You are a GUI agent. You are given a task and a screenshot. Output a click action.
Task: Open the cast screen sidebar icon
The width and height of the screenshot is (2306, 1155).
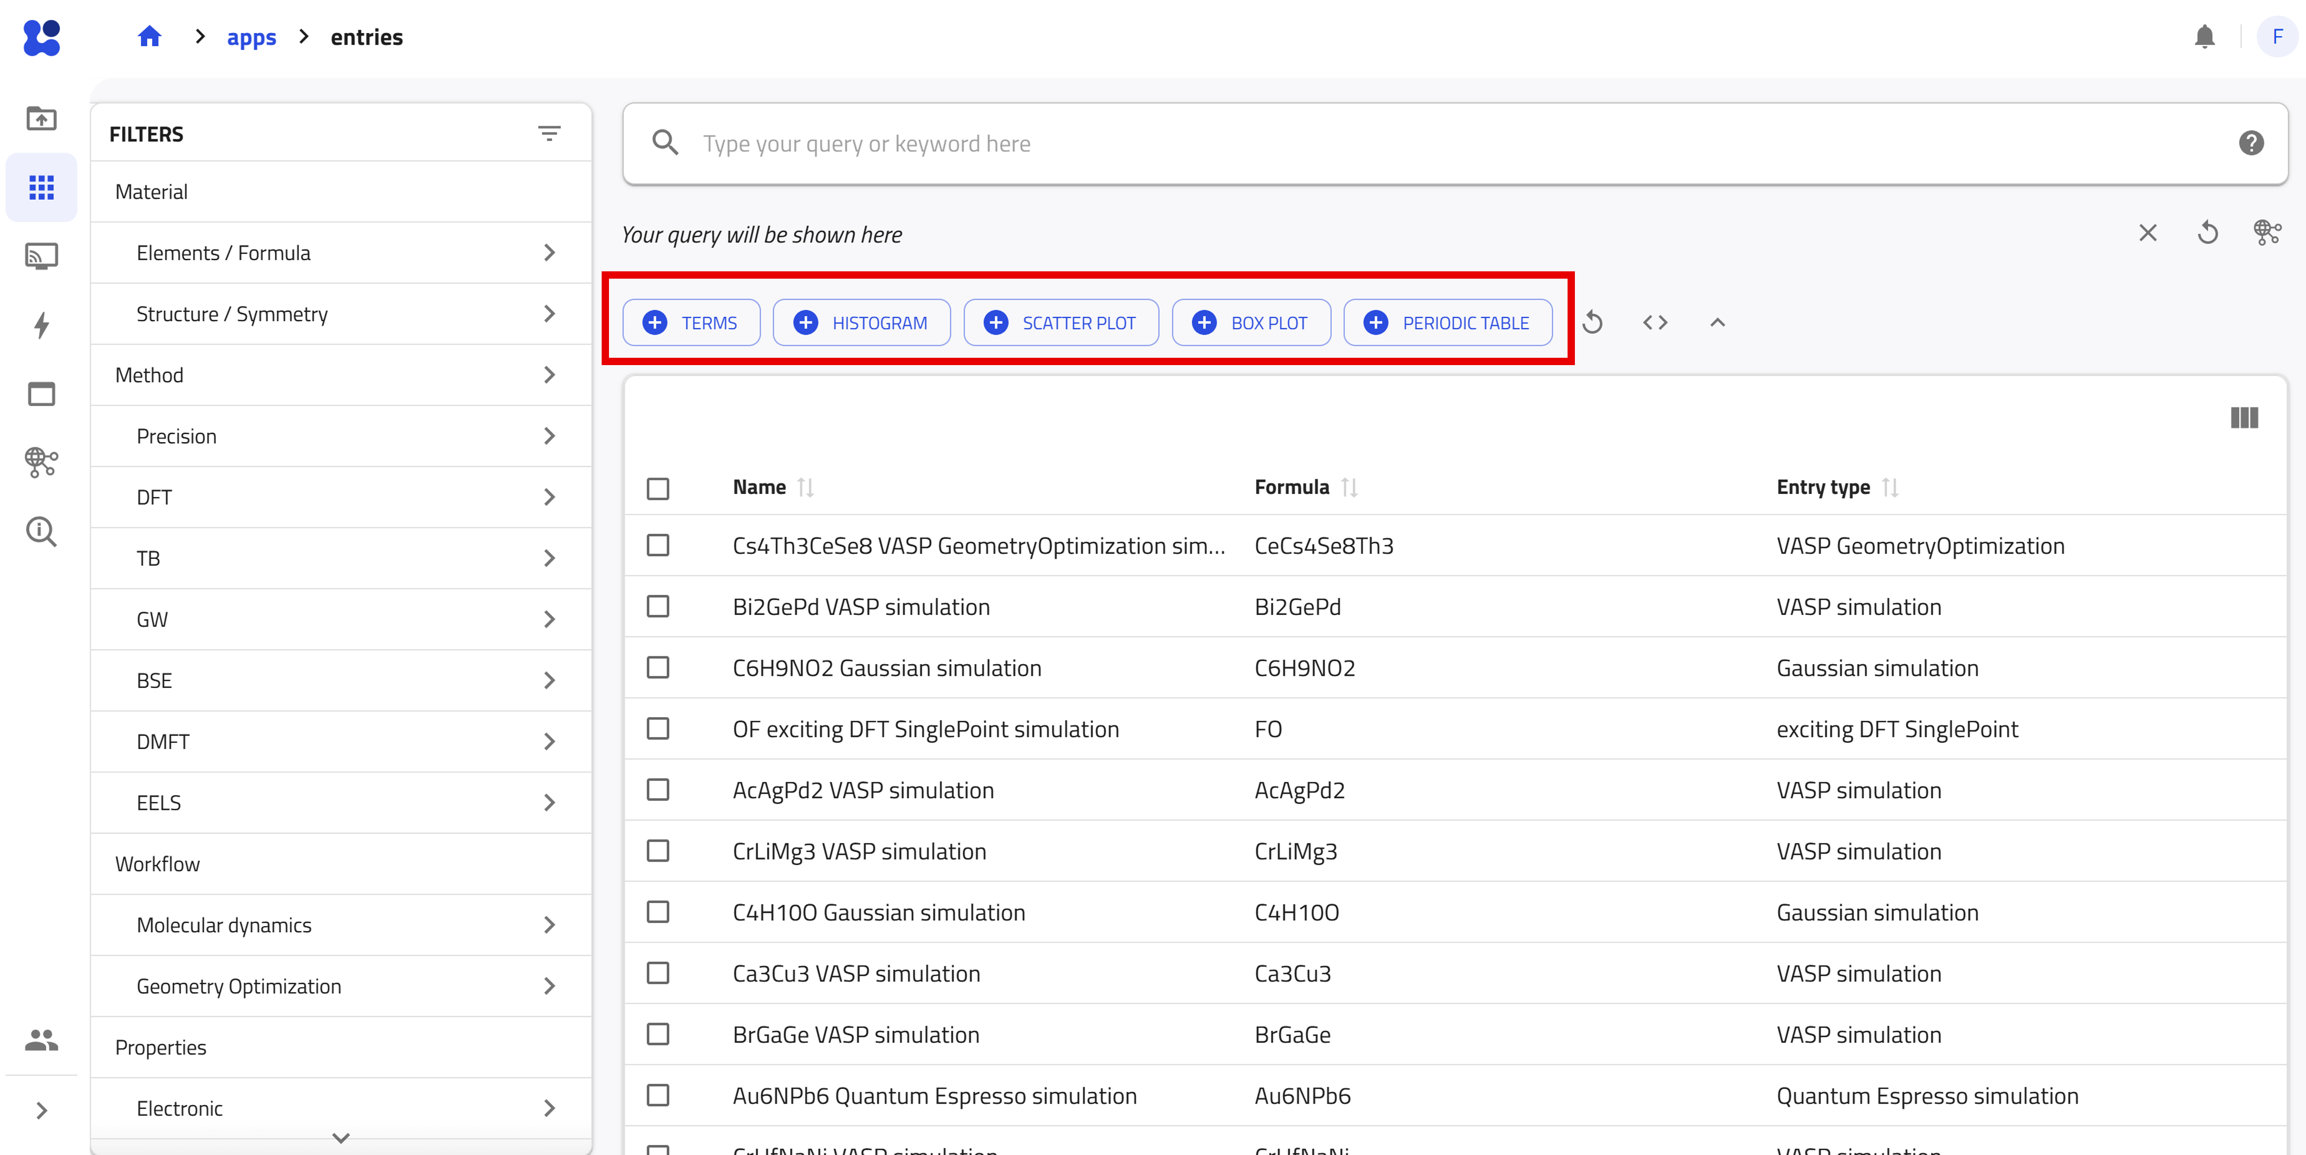pyautogui.click(x=41, y=256)
